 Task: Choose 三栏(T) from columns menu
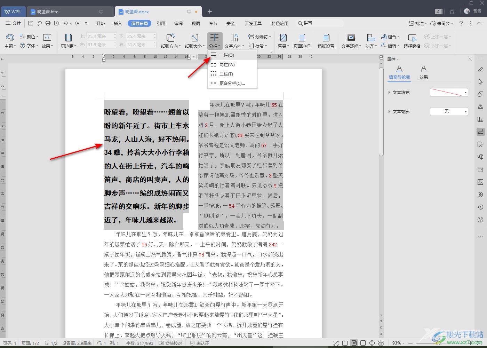pyautogui.click(x=232, y=74)
